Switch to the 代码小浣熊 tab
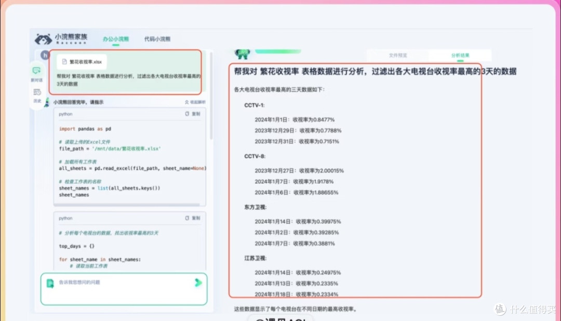The width and height of the screenshot is (561, 321). point(157,39)
